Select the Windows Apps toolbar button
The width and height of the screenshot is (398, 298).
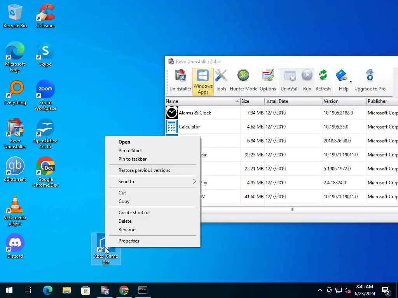[203, 81]
